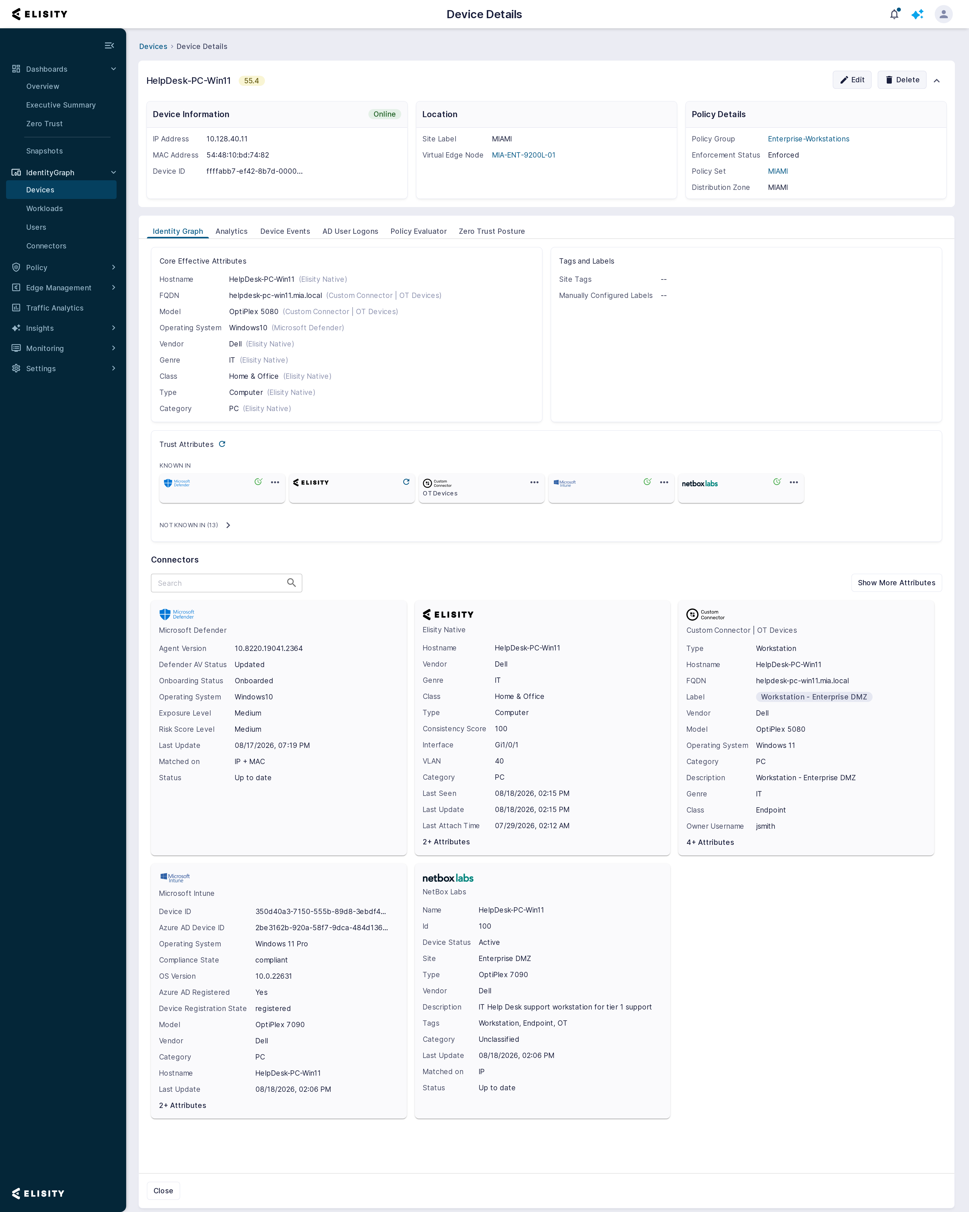
Task: Open the notifications bell
Action: pyautogui.click(x=894, y=14)
